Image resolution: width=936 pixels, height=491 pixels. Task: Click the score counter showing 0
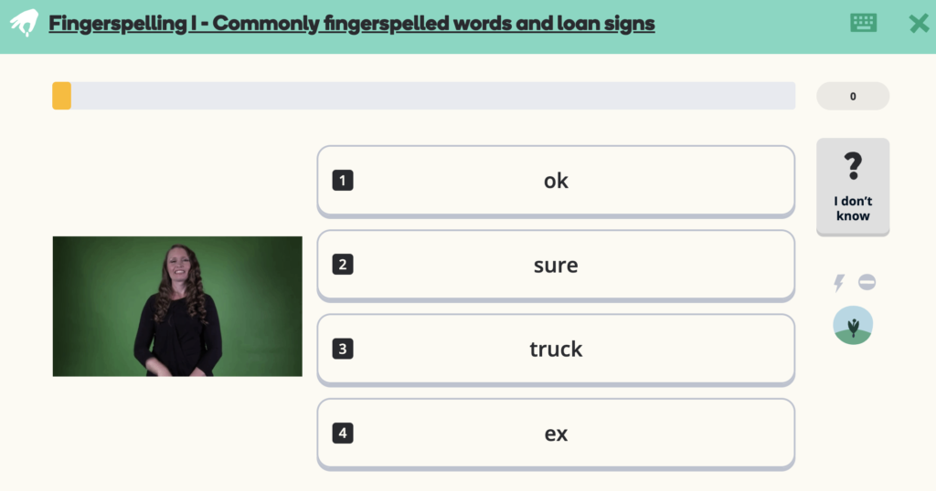(x=853, y=96)
